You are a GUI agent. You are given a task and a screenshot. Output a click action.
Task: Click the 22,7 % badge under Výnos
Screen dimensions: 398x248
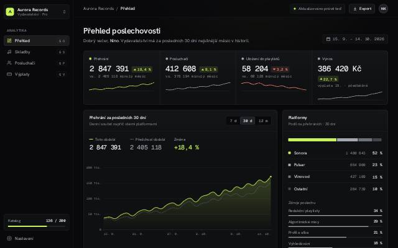point(328,79)
